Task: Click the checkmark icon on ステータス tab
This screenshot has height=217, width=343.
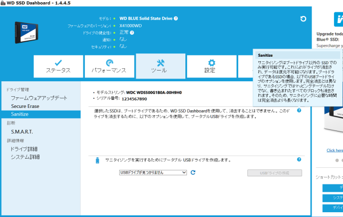Action: click(58, 63)
